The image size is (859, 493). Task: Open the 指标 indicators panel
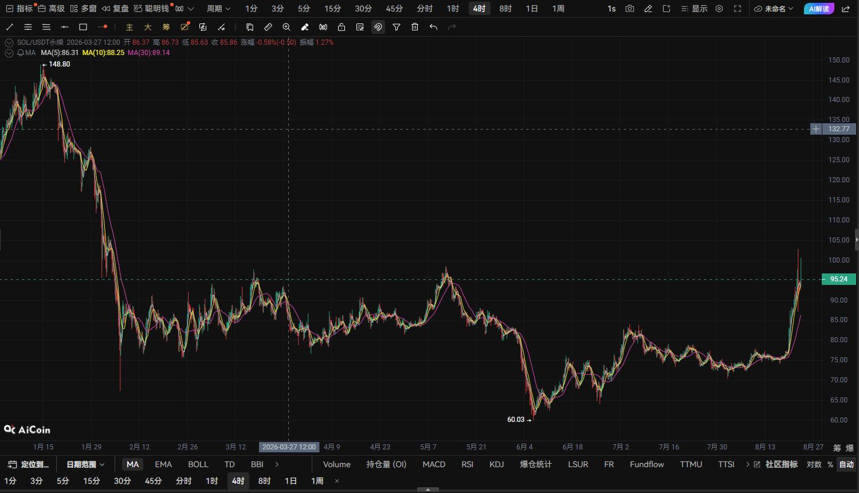coord(19,9)
